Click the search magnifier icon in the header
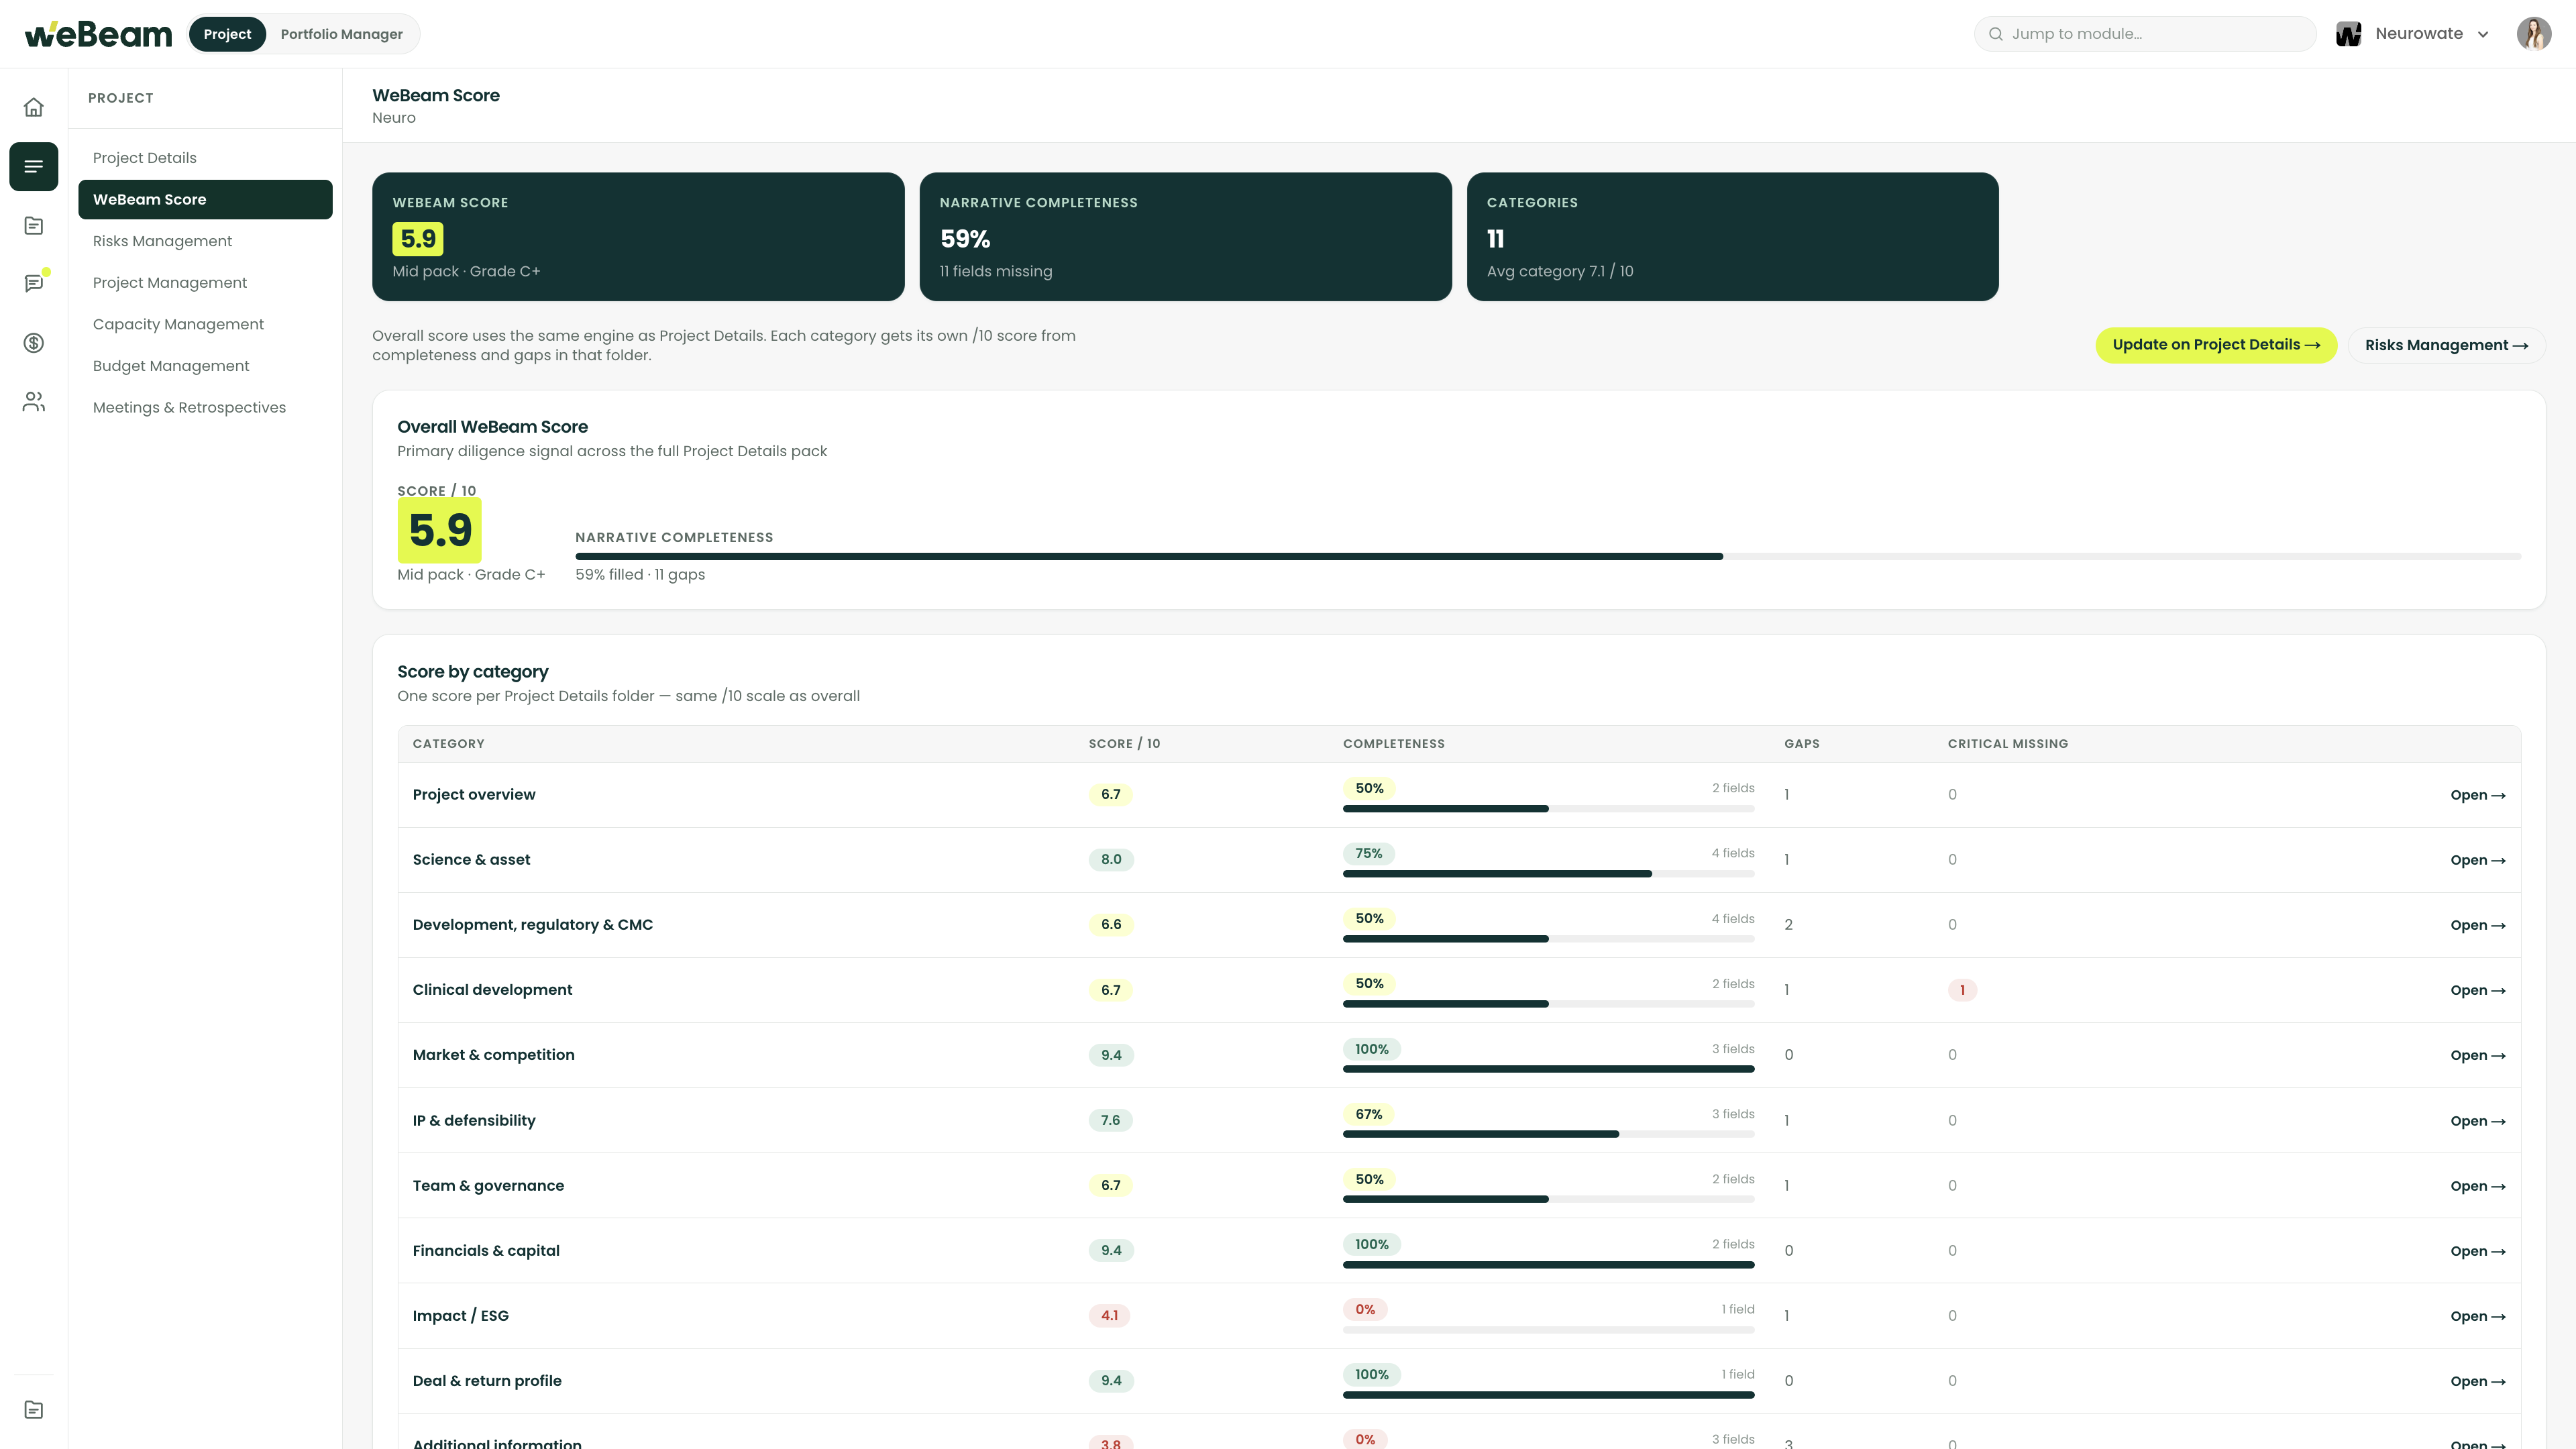 [1996, 34]
